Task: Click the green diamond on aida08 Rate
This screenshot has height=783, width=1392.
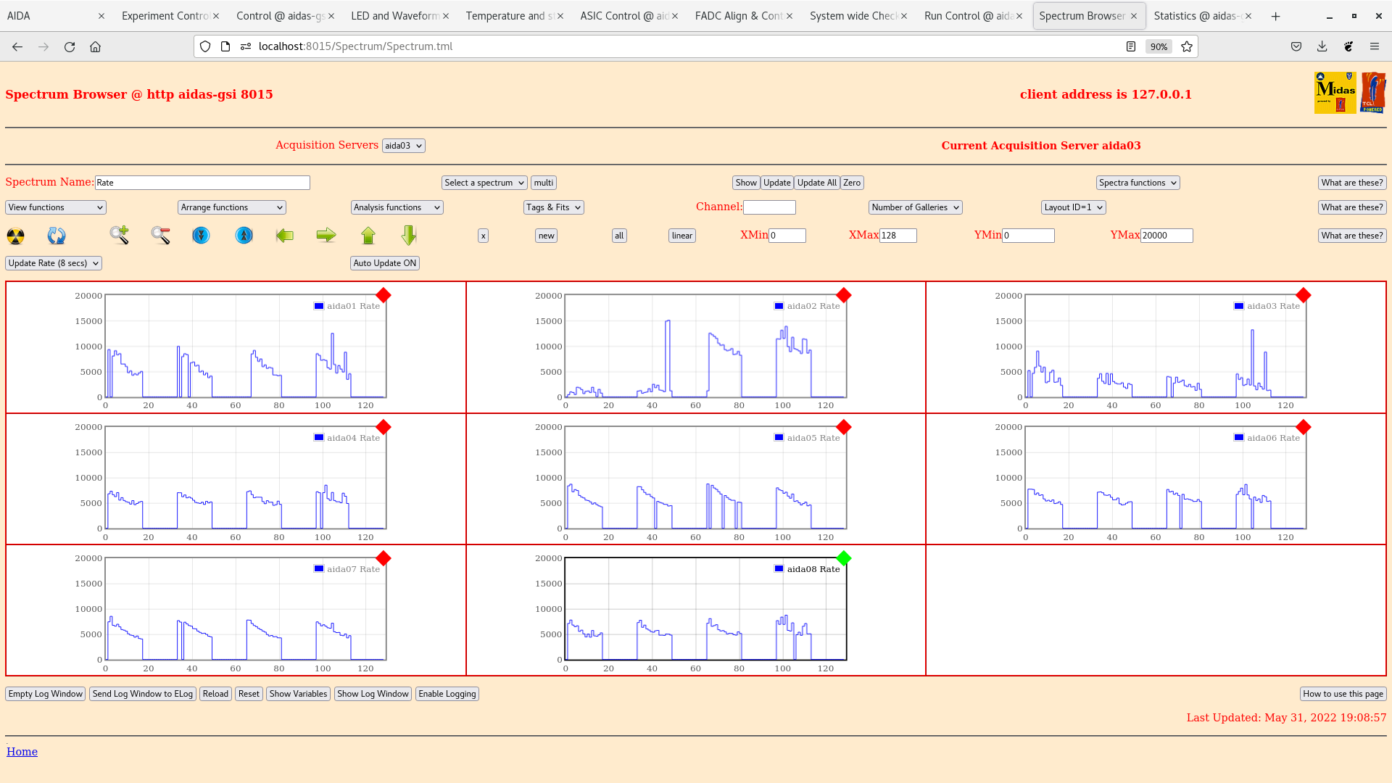Action: click(843, 558)
